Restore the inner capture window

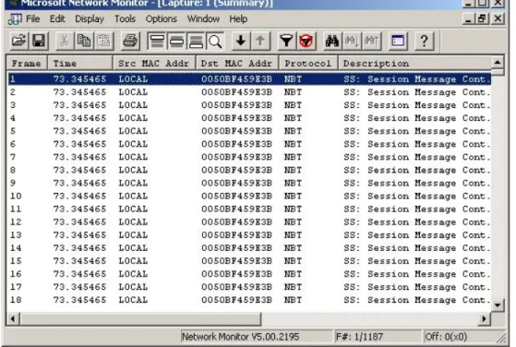[483, 18]
